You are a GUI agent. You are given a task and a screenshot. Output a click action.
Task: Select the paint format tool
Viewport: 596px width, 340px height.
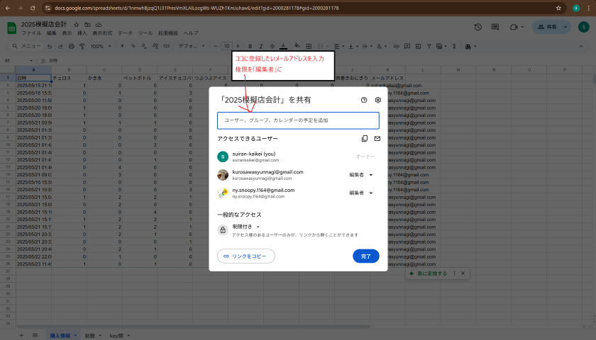pos(82,46)
